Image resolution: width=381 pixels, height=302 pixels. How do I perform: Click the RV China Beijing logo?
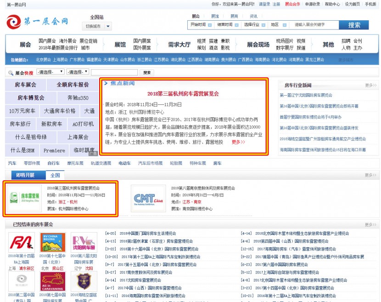(53, 242)
